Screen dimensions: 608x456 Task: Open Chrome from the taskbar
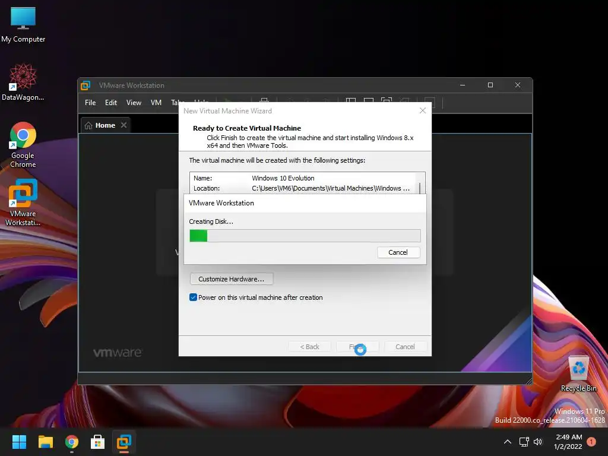tap(72, 442)
